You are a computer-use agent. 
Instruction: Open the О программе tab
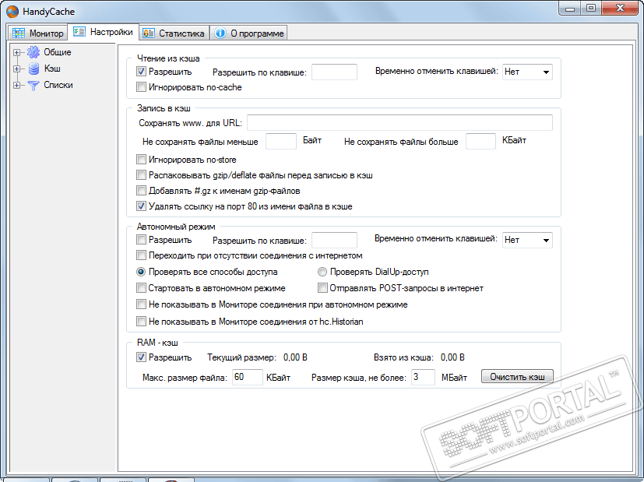coord(248,33)
